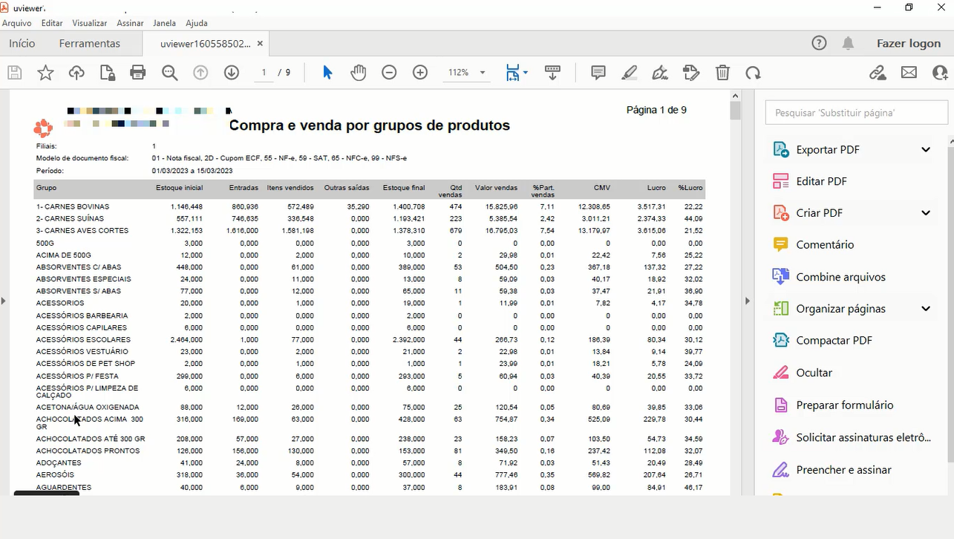Click the 'ACHOCOLATADOS PRONTOS' row label
This screenshot has width=954, height=539.
click(88, 451)
